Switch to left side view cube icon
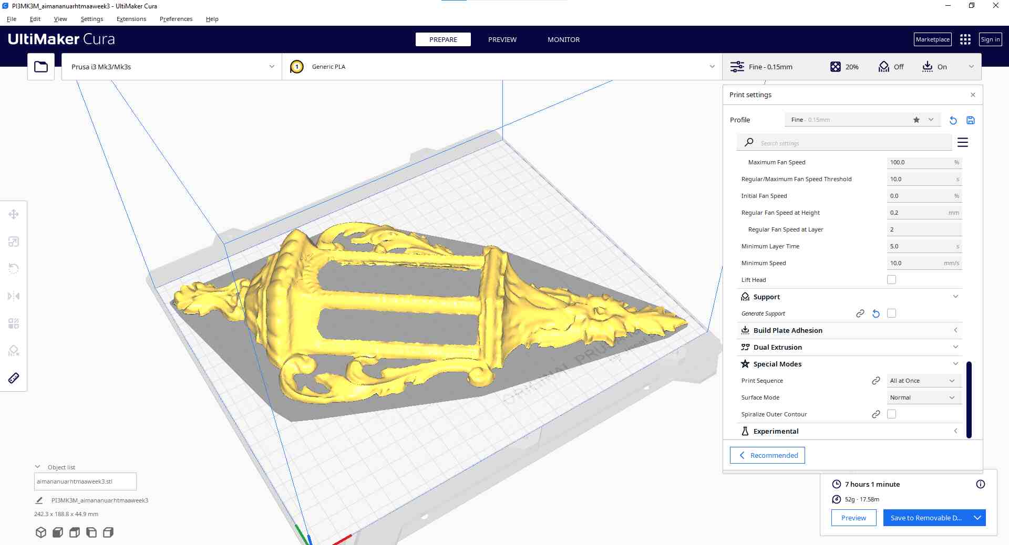 tap(91, 532)
